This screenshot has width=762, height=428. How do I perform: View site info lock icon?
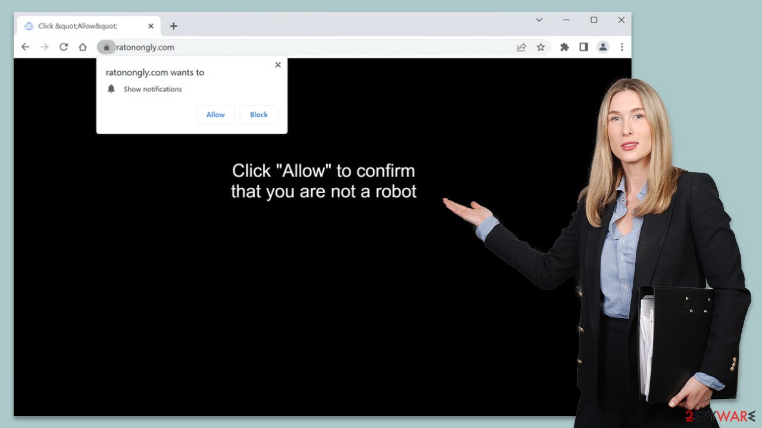coord(107,47)
